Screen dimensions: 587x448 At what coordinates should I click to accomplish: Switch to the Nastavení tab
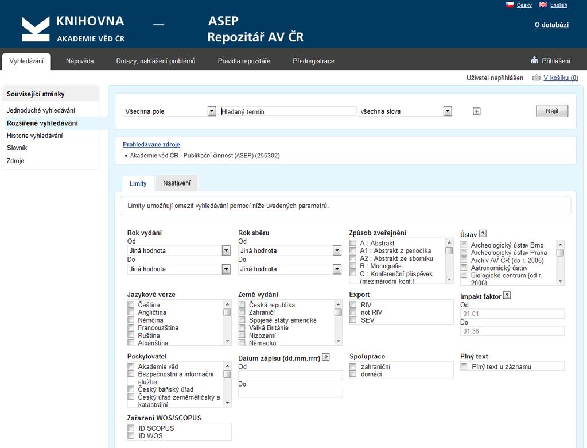pyautogui.click(x=177, y=183)
